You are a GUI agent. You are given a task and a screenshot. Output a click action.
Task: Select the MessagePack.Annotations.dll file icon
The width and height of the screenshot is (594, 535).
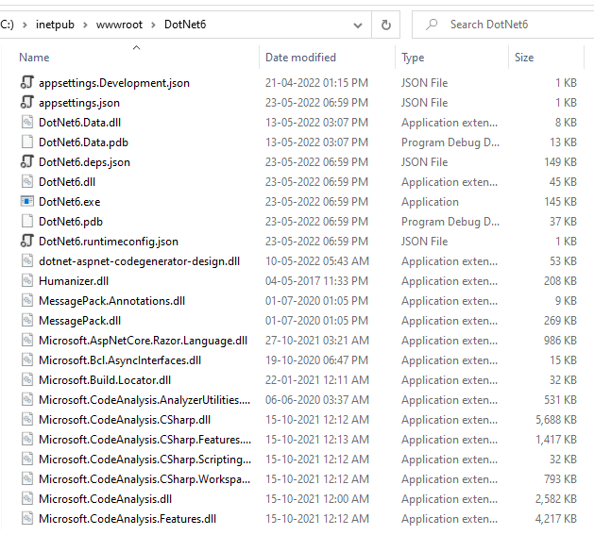pyautogui.click(x=26, y=300)
